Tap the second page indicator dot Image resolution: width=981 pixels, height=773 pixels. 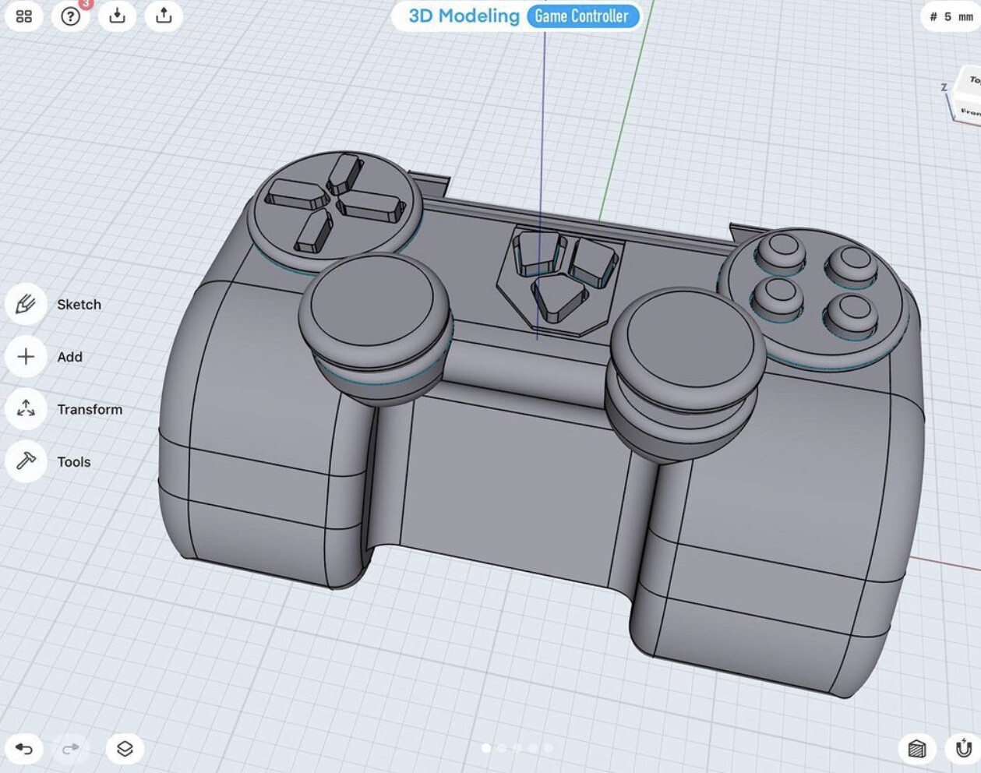pyautogui.click(x=503, y=747)
